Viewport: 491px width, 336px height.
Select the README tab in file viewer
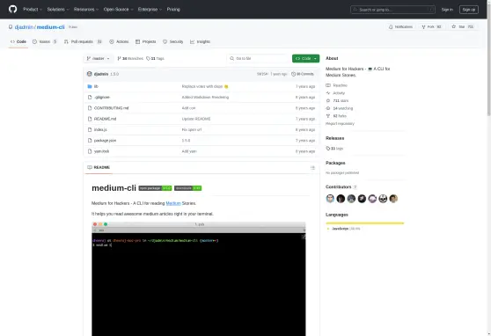point(99,167)
